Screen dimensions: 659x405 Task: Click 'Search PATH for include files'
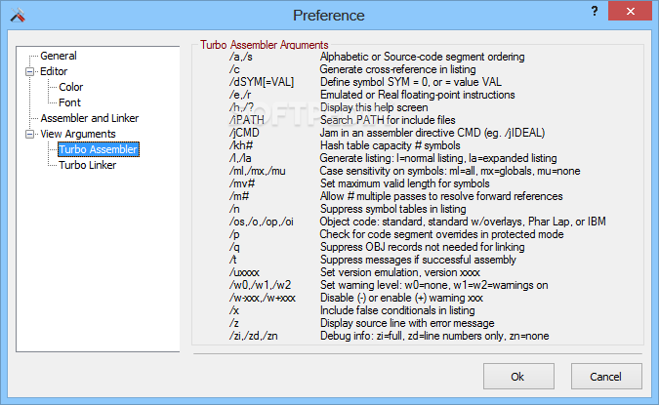pyautogui.click(x=388, y=120)
